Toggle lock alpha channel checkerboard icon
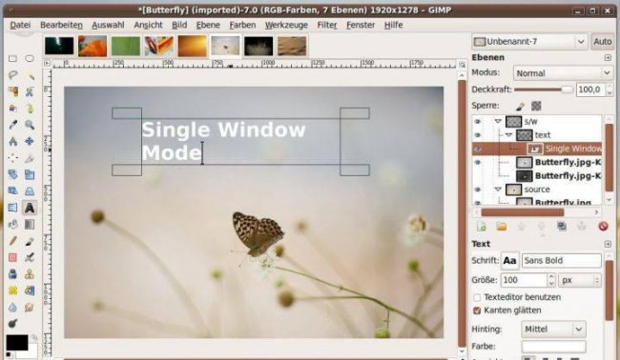 (x=536, y=106)
